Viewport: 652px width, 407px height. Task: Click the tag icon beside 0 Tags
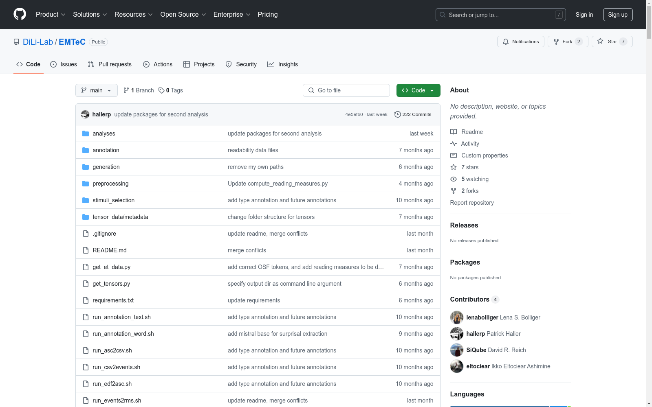pos(161,90)
